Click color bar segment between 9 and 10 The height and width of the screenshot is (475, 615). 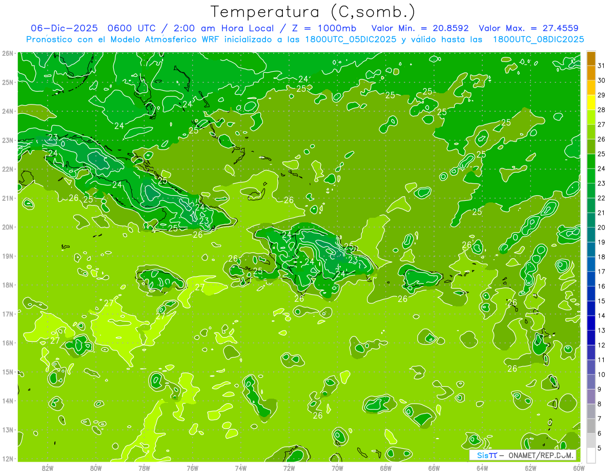(591, 381)
